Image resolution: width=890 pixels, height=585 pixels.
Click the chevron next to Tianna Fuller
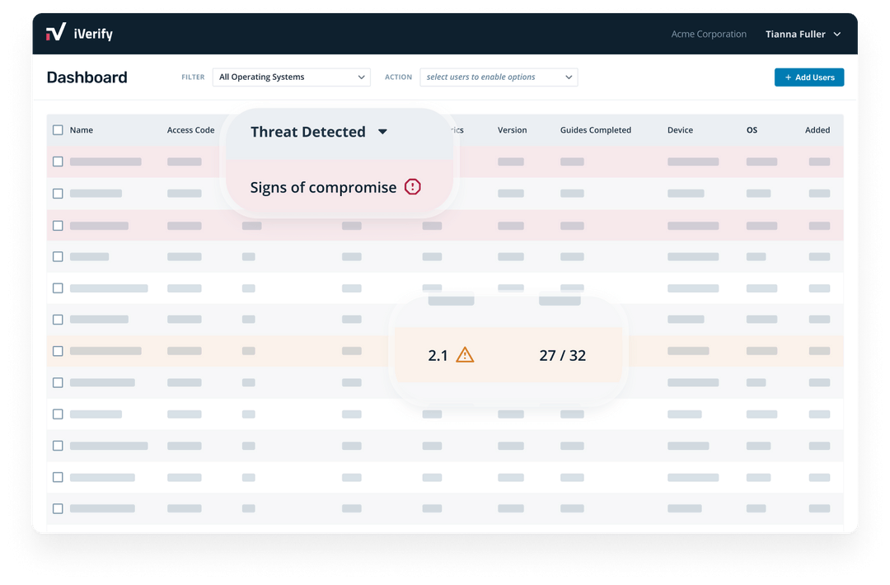[x=836, y=34]
